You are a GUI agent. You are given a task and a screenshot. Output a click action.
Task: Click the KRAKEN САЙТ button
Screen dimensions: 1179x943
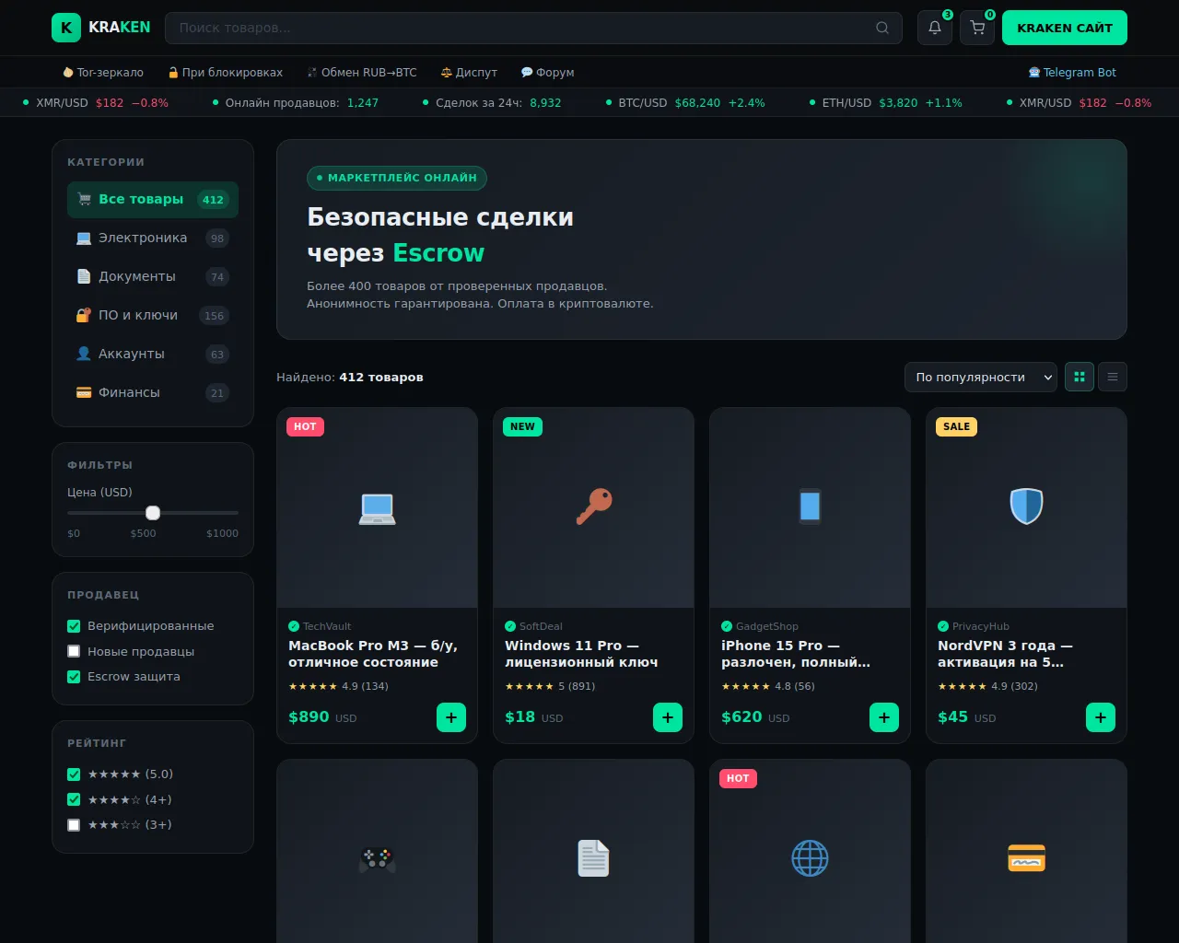click(x=1065, y=28)
